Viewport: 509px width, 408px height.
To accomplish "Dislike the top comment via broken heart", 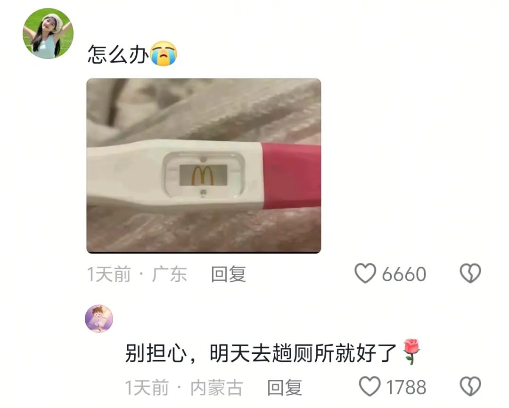I will pos(470,273).
